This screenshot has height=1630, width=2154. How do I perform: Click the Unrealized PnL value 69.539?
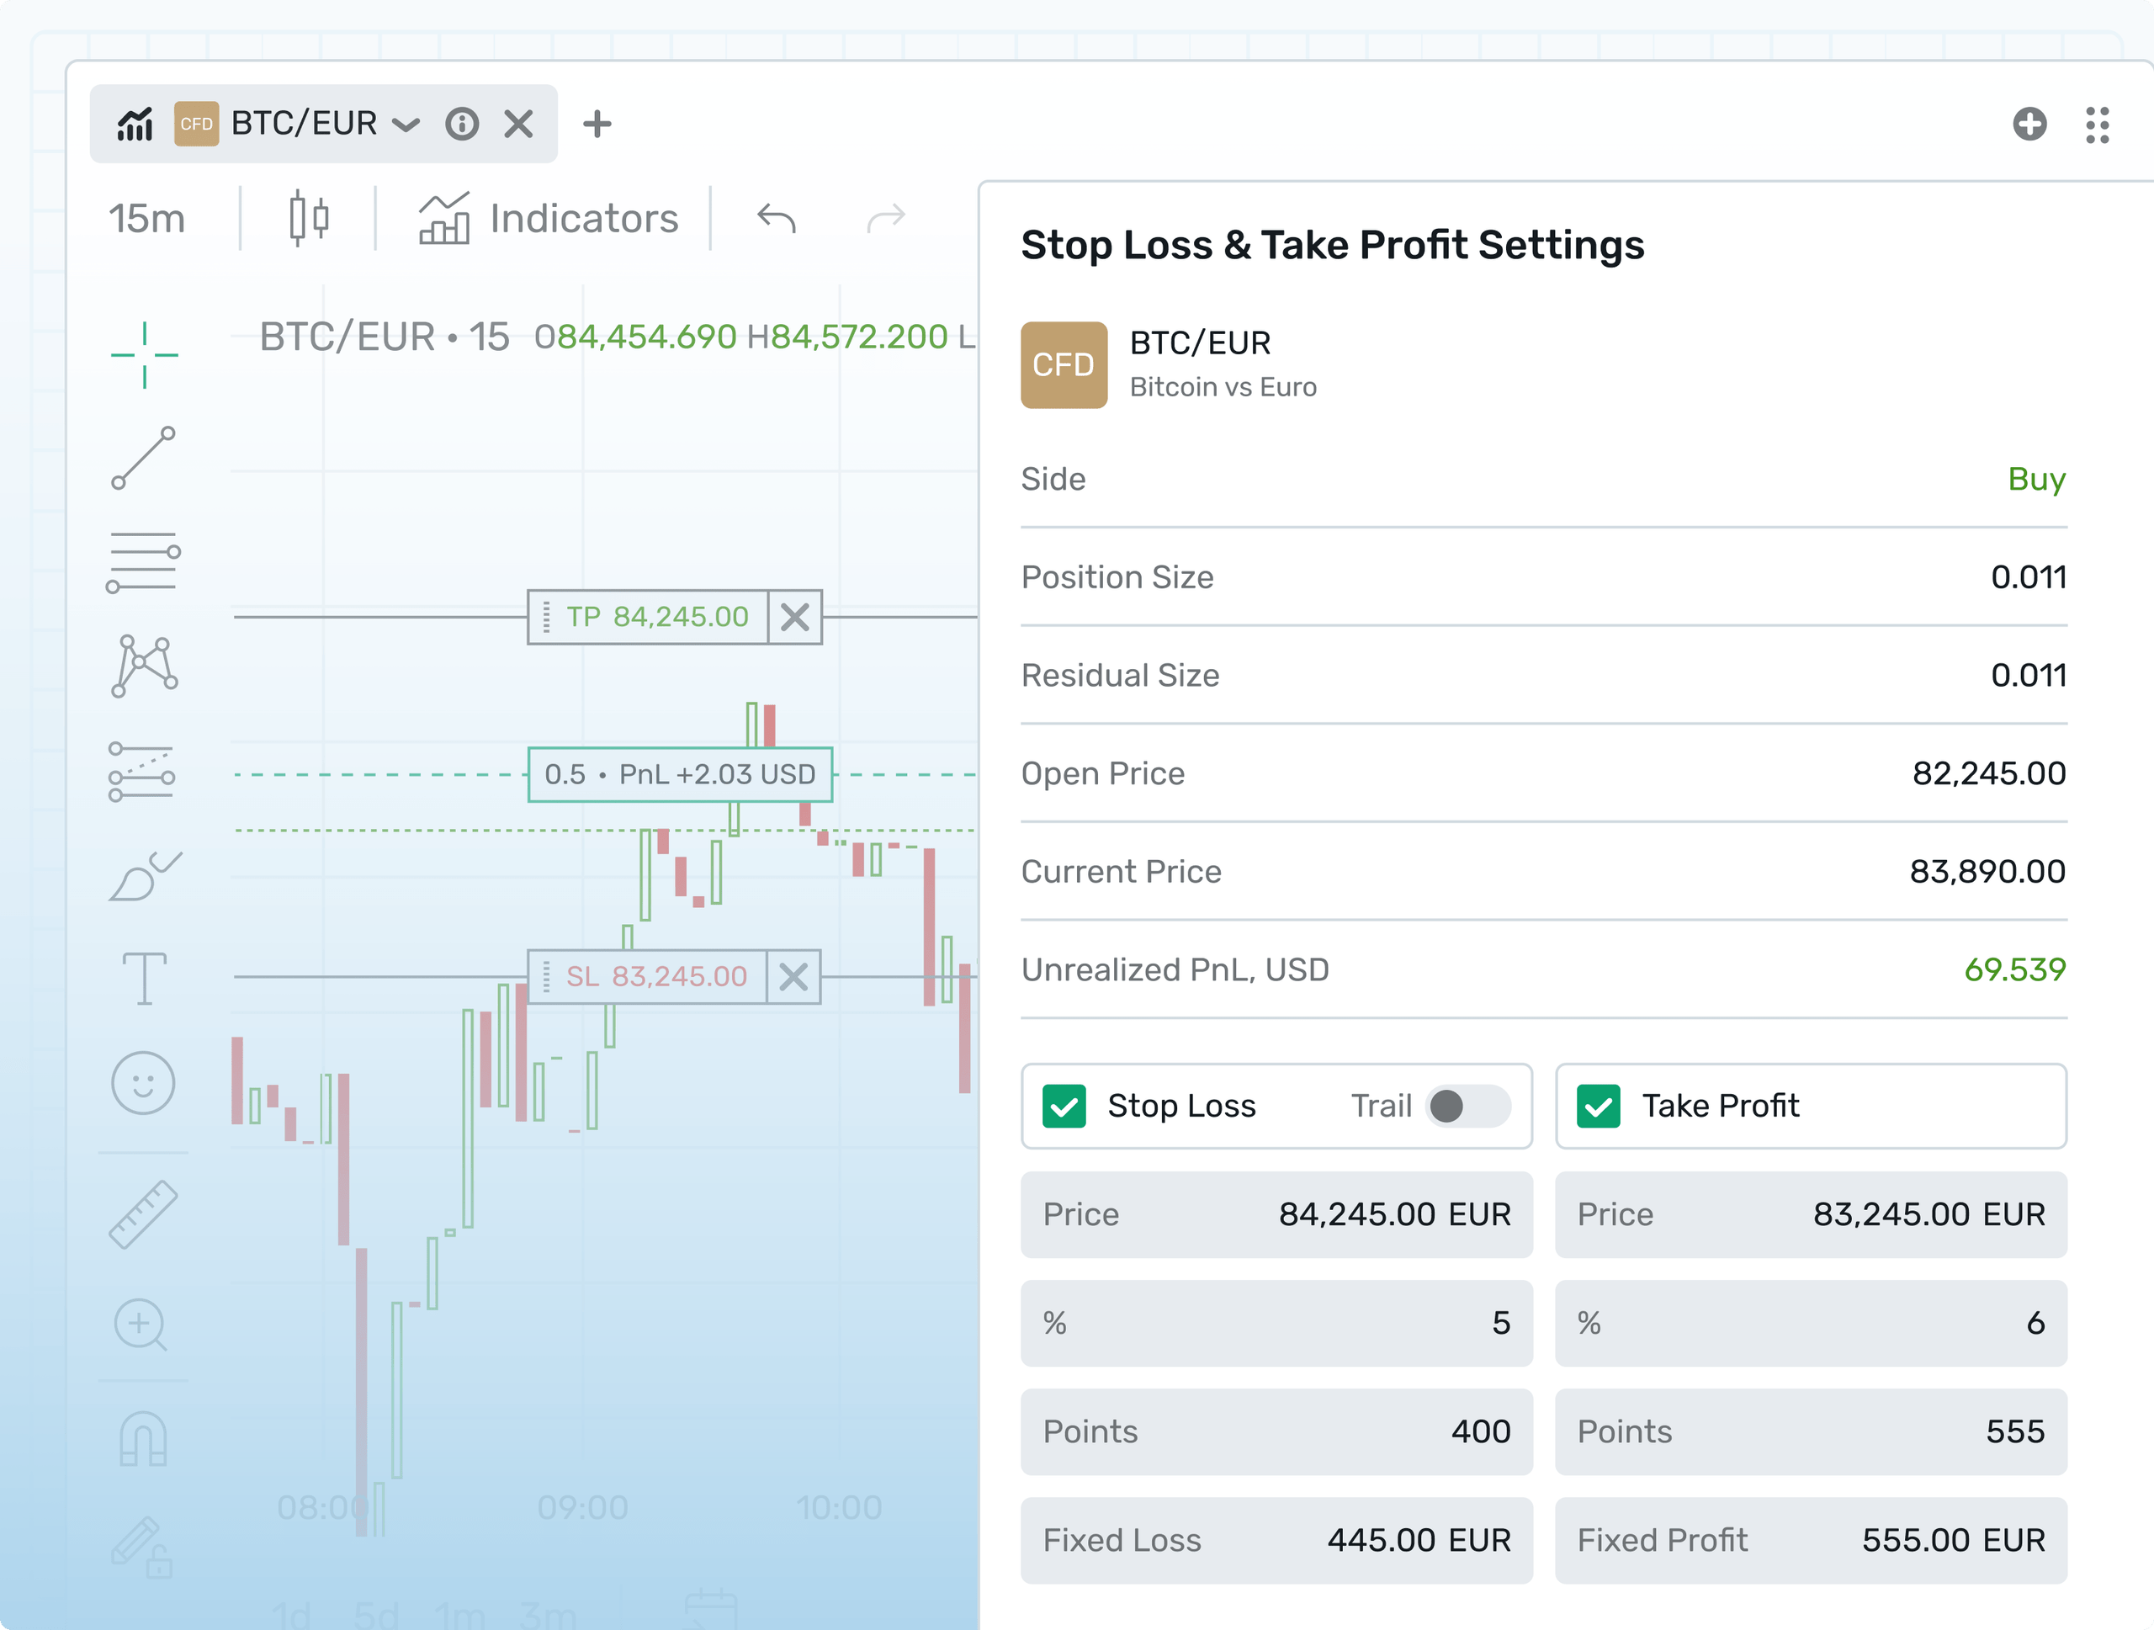pos(2015,969)
